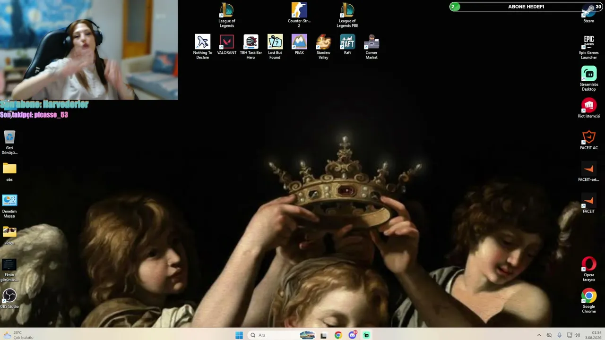Select the video folder on desktop
Image resolution: width=605 pixels, height=340 pixels.
pyautogui.click(x=9, y=235)
